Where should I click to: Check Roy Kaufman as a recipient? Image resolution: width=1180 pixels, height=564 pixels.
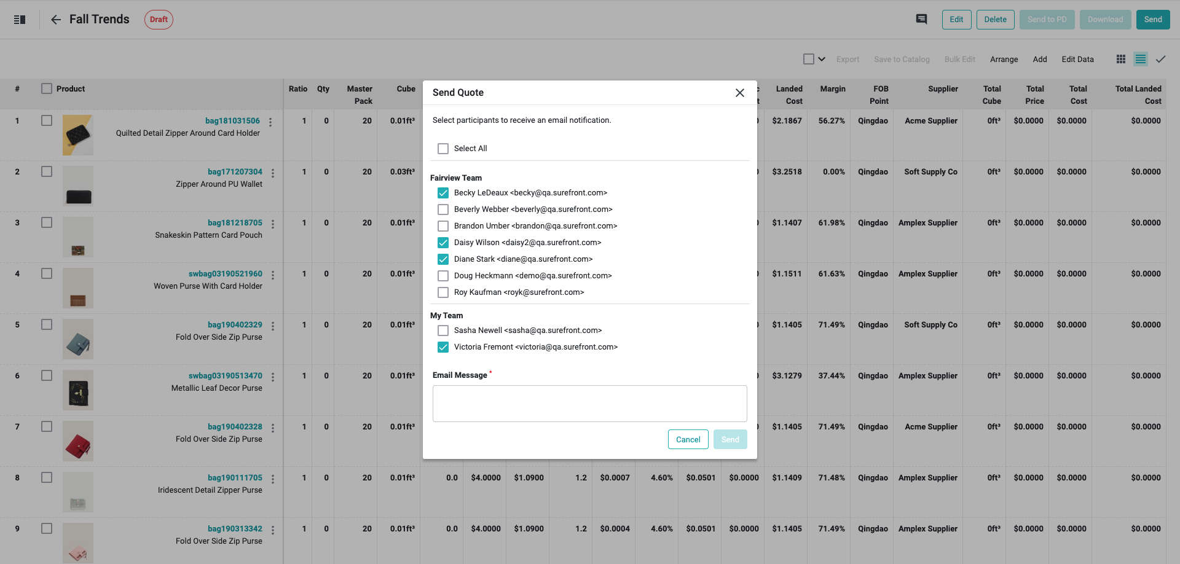443,292
